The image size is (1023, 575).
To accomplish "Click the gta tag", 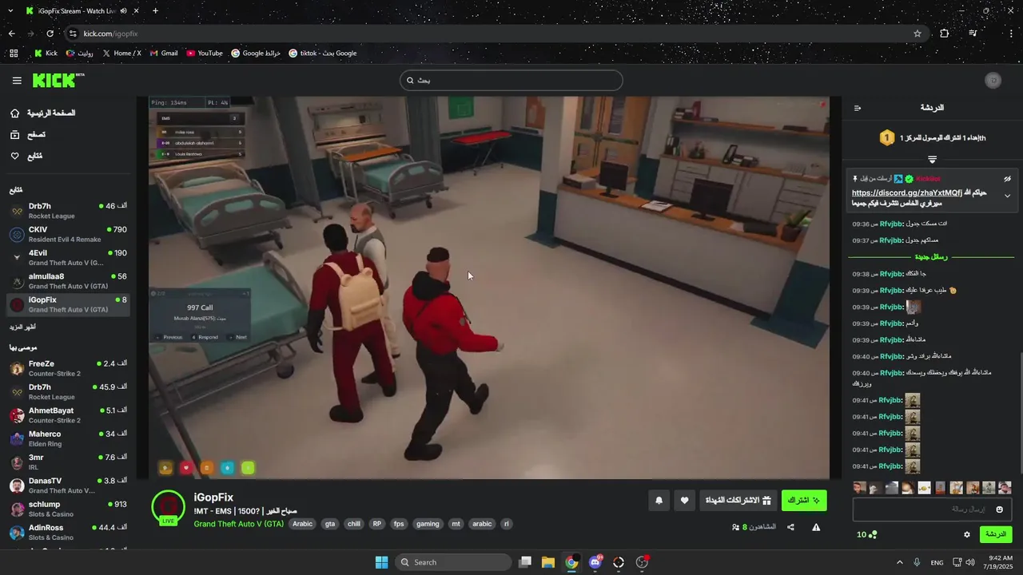I will (x=330, y=524).
